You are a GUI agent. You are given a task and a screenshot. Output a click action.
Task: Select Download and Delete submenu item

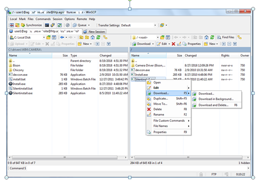[x=216, y=105]
